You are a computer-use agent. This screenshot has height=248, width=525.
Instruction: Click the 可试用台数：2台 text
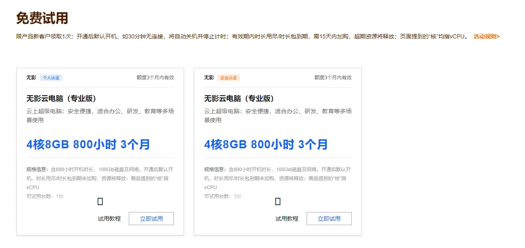[222, 197]
